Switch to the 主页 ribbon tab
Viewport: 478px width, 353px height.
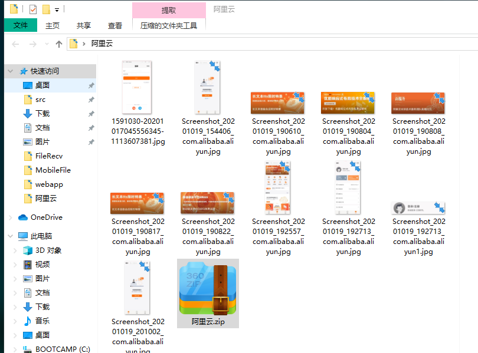click(x=53, y=25)
